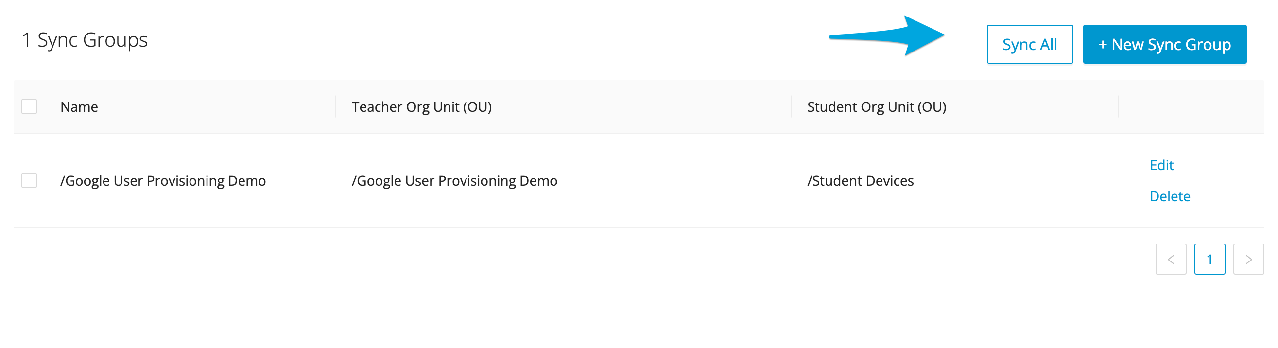Click the Student Org Unit (OU) column header
1278x348 pixels.
pyautogui.click(x=876, y=106)
